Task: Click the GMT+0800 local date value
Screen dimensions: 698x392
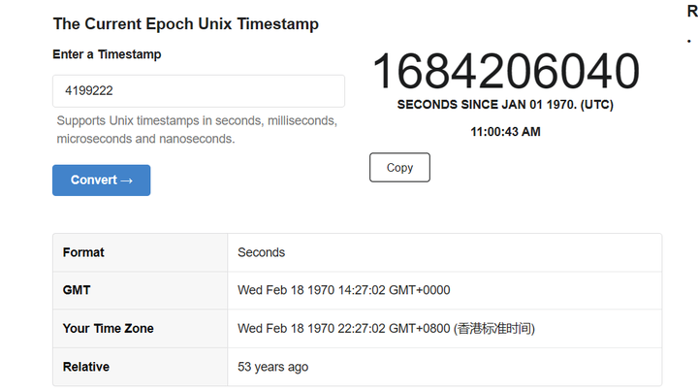Action: pyautogui.click(x=343, y=329)
